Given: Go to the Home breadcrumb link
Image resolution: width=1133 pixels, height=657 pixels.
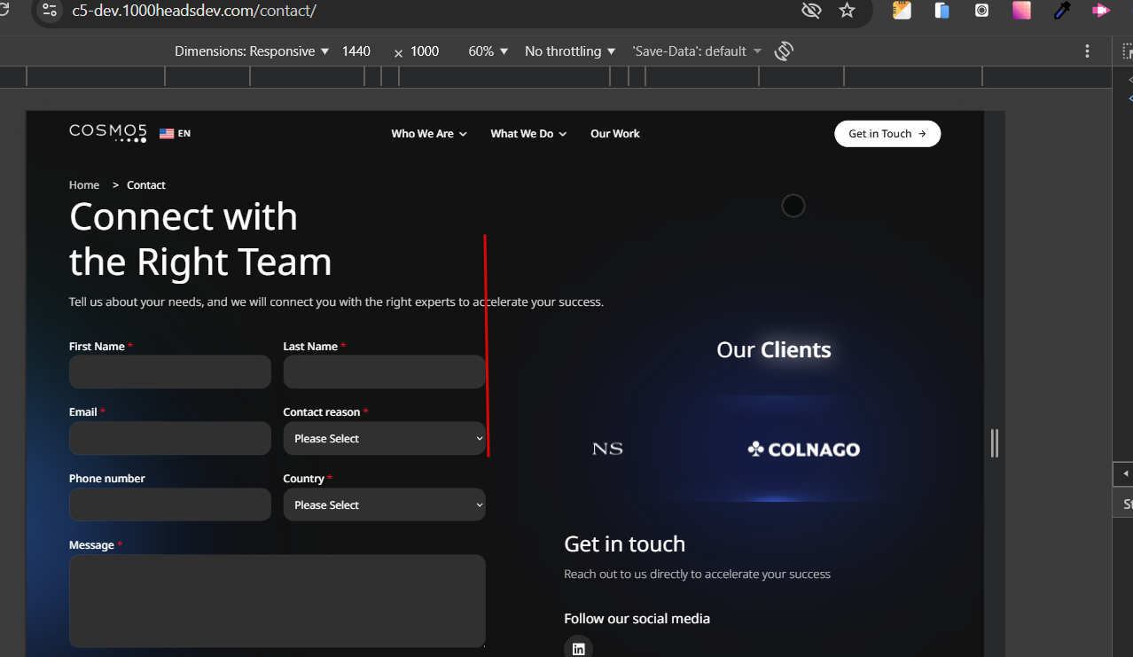Looking at the screenshot, I should pos(84,185).
